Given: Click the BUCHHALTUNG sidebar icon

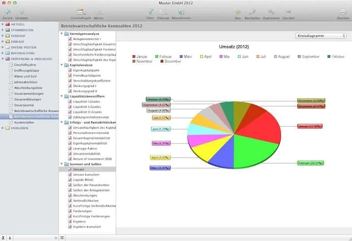Looking at the screenshot, I should 8,53.
